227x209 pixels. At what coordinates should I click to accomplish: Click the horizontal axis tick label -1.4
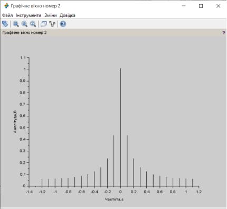pyautogui.click(x=29, y=192)
